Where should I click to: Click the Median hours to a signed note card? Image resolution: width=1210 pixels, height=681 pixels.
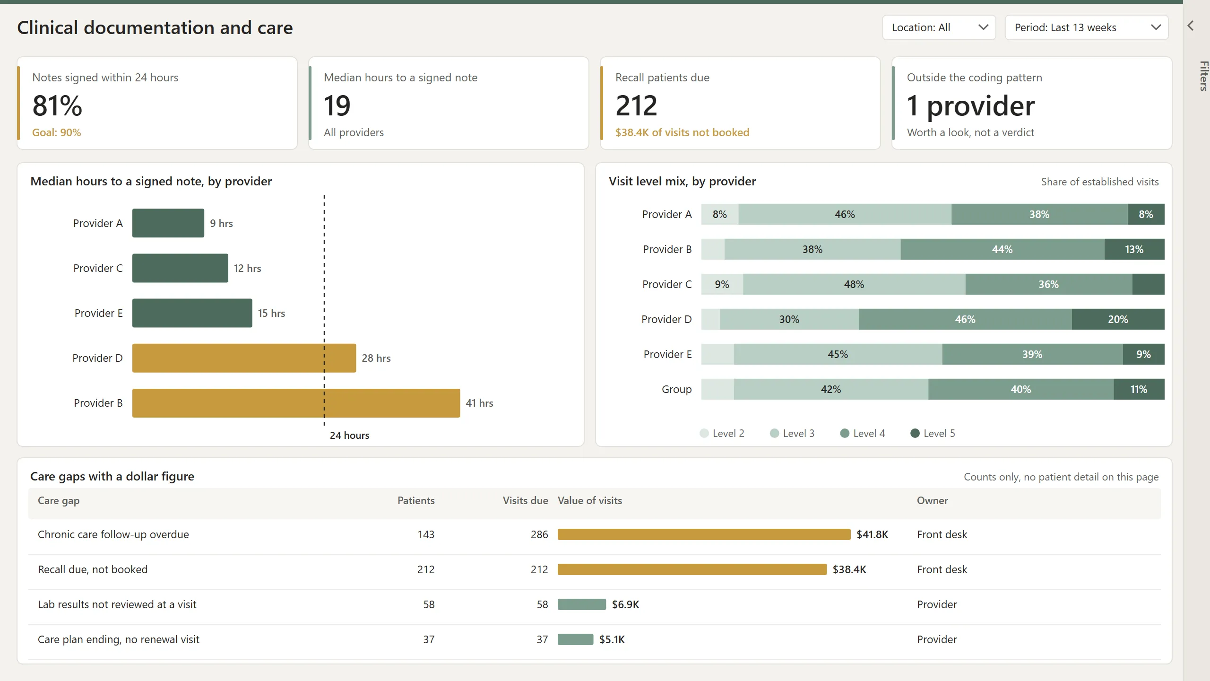click(449, 103)
